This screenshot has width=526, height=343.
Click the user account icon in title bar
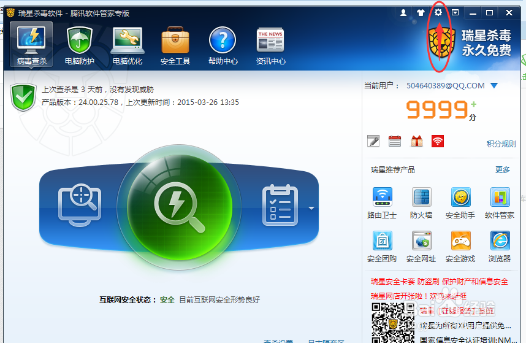click(x=403, y=13)
